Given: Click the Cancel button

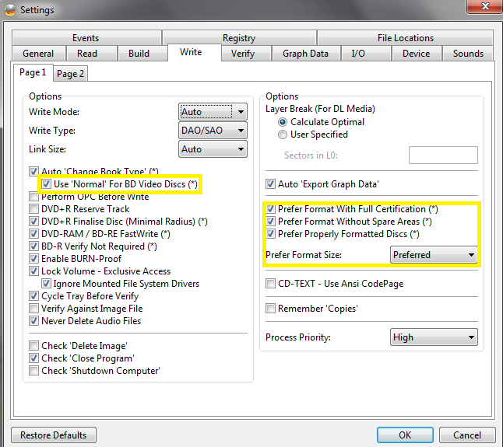Looking at the screenshot, I should coord(466,435).
